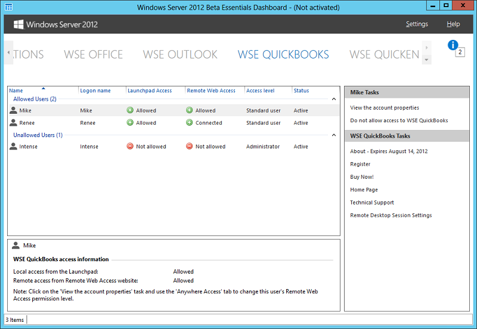Screen dimensions: 477x329
Task: Click Mike's user icon in the list
Action: 13,110
